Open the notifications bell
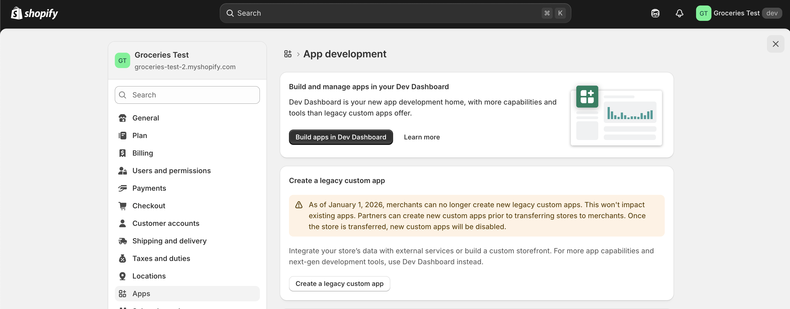 coord(679,13)
